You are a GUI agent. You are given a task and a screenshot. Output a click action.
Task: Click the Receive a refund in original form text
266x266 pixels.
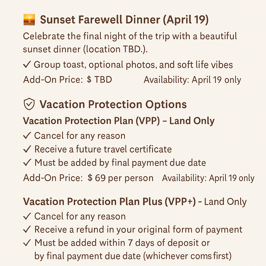coord(138,230)
